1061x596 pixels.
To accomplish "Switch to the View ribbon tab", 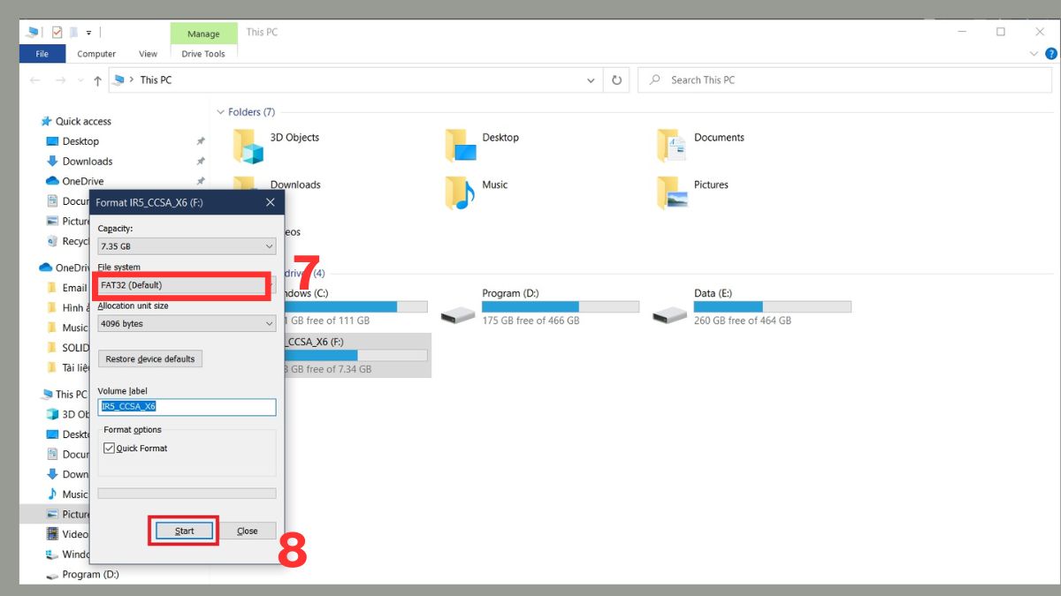I will pos(149,54).
